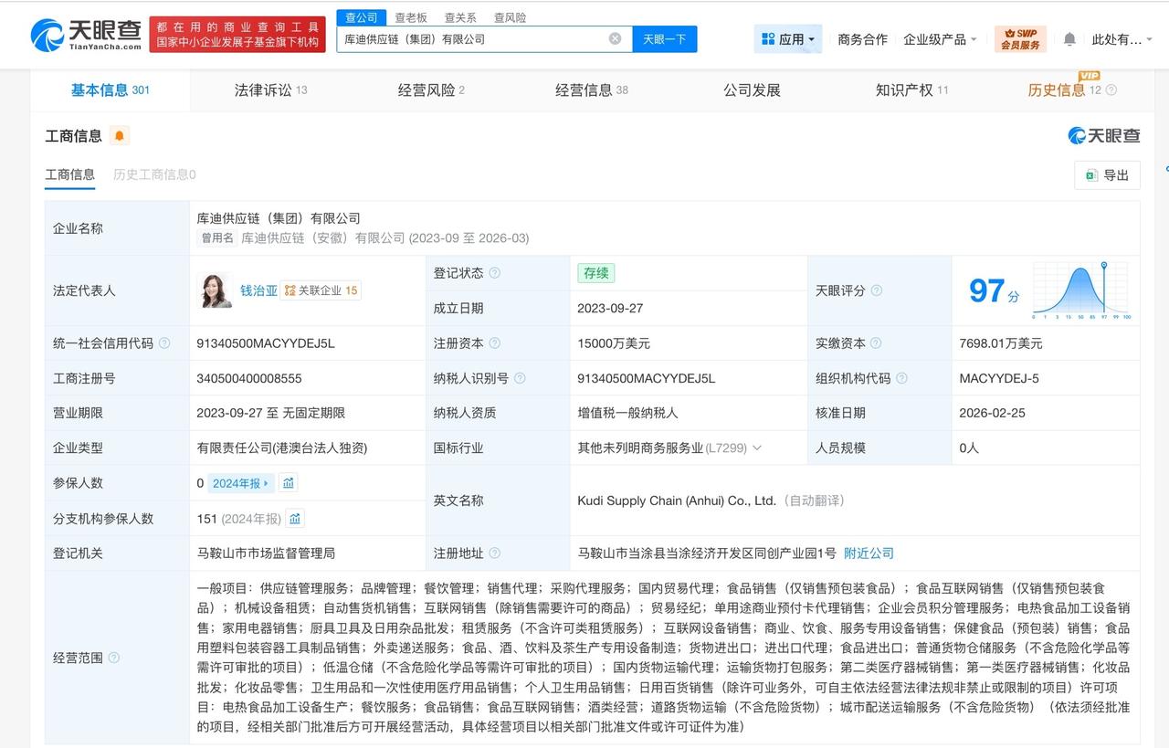The image size is (1169, 748).
Task: Click the 应用 apps grid icon
Action: [x=768, y=38]
